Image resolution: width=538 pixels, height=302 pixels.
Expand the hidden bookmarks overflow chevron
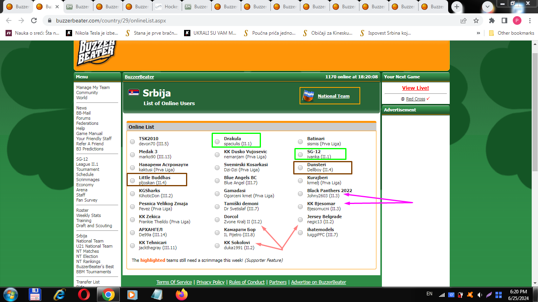(478, 33)
